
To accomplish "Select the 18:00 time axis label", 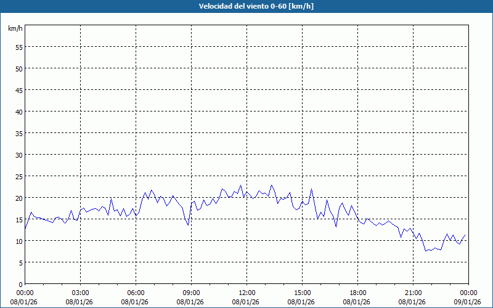I will point(357,293).
